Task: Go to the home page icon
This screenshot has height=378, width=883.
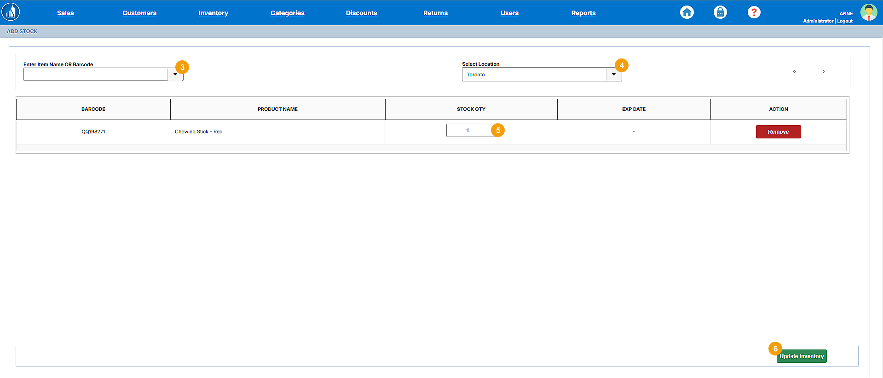Action: (687, 12)
